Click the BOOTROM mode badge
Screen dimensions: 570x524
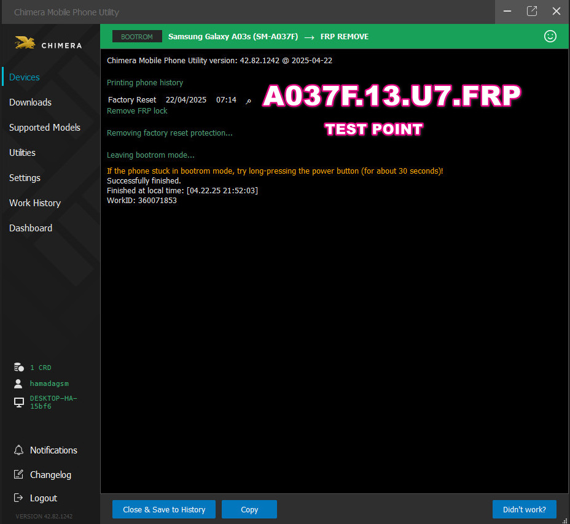tap(137, 36)
